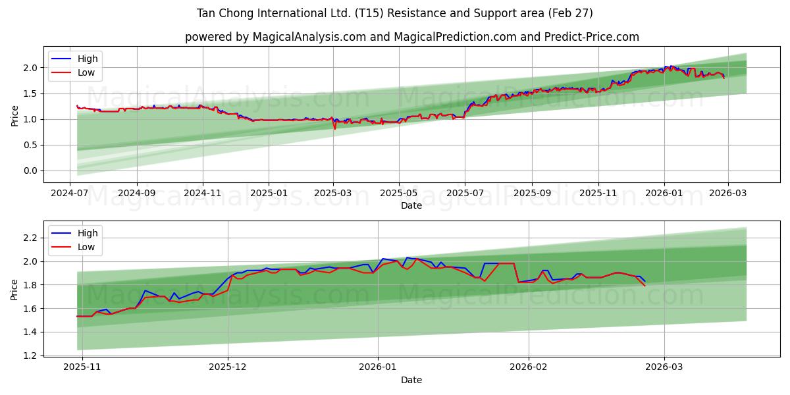Viewport: 790px width, 395px height.
Task: Click the '2024-07' tick label
Action: [70, 194]
